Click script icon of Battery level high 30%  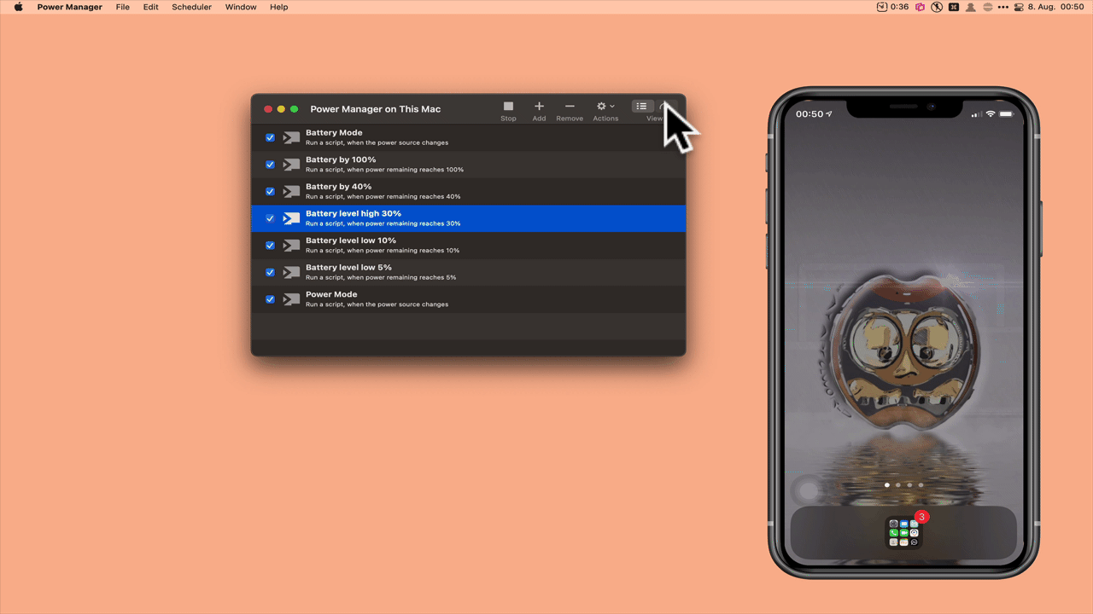291,218
